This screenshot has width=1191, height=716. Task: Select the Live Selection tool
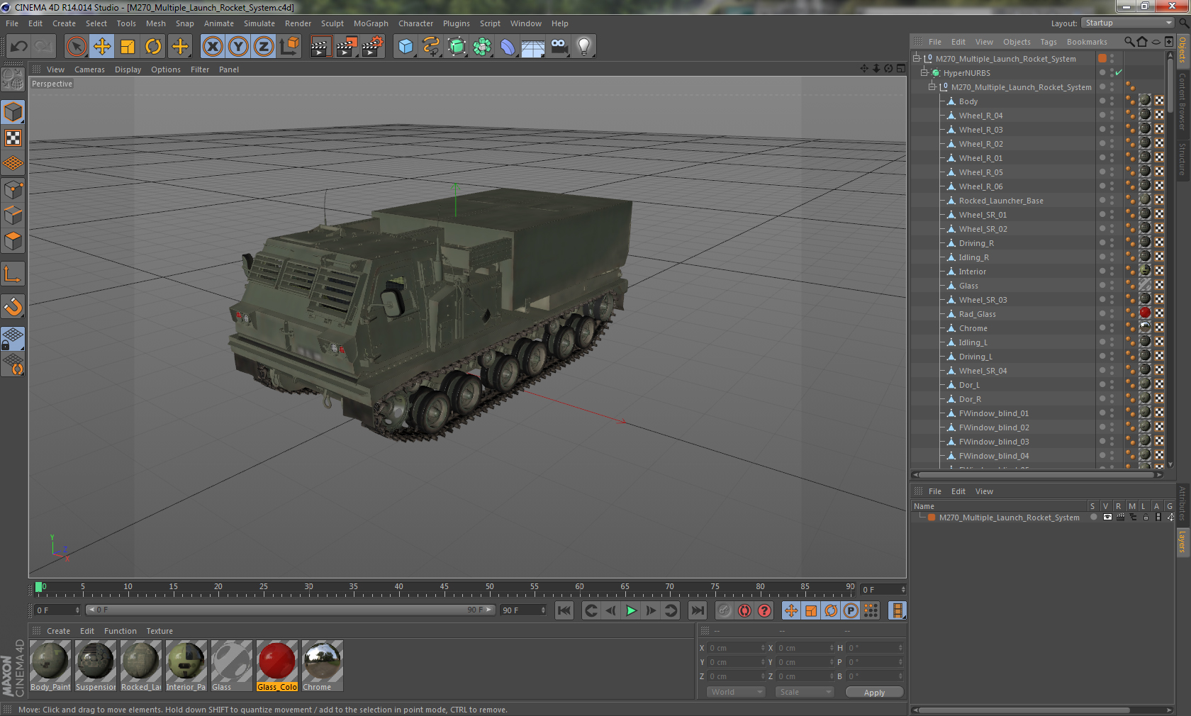pyautogui.click(x=76, y=47)
